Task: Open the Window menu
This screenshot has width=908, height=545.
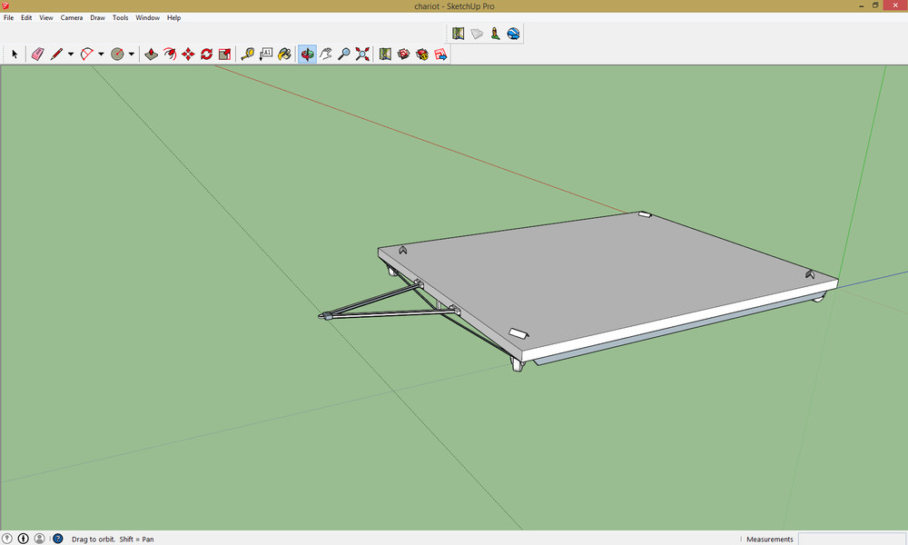Action: coord(147,17)
